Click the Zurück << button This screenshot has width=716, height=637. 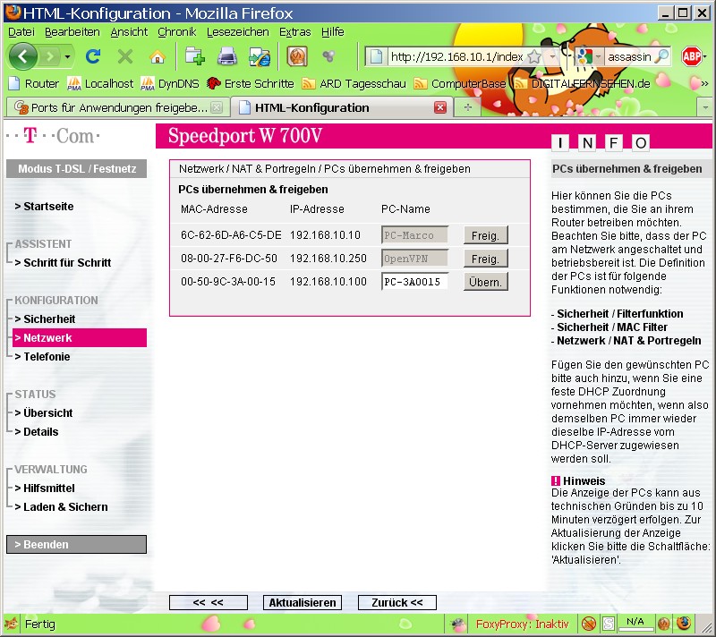click(396, 602)
